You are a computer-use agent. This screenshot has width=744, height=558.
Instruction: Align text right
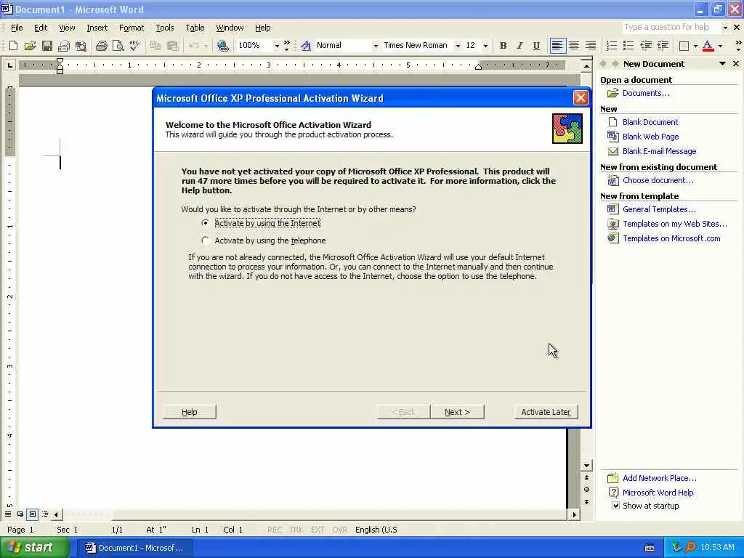(x=591, y=46)
